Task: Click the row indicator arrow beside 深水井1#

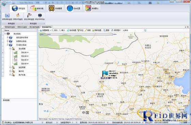Action: click(x=3, y=52)
